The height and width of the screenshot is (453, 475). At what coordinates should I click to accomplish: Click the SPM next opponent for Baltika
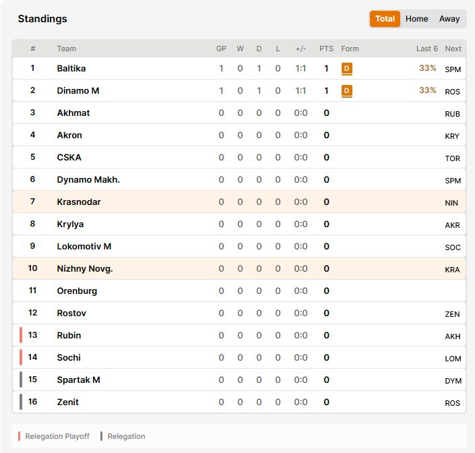pos(453,69)
